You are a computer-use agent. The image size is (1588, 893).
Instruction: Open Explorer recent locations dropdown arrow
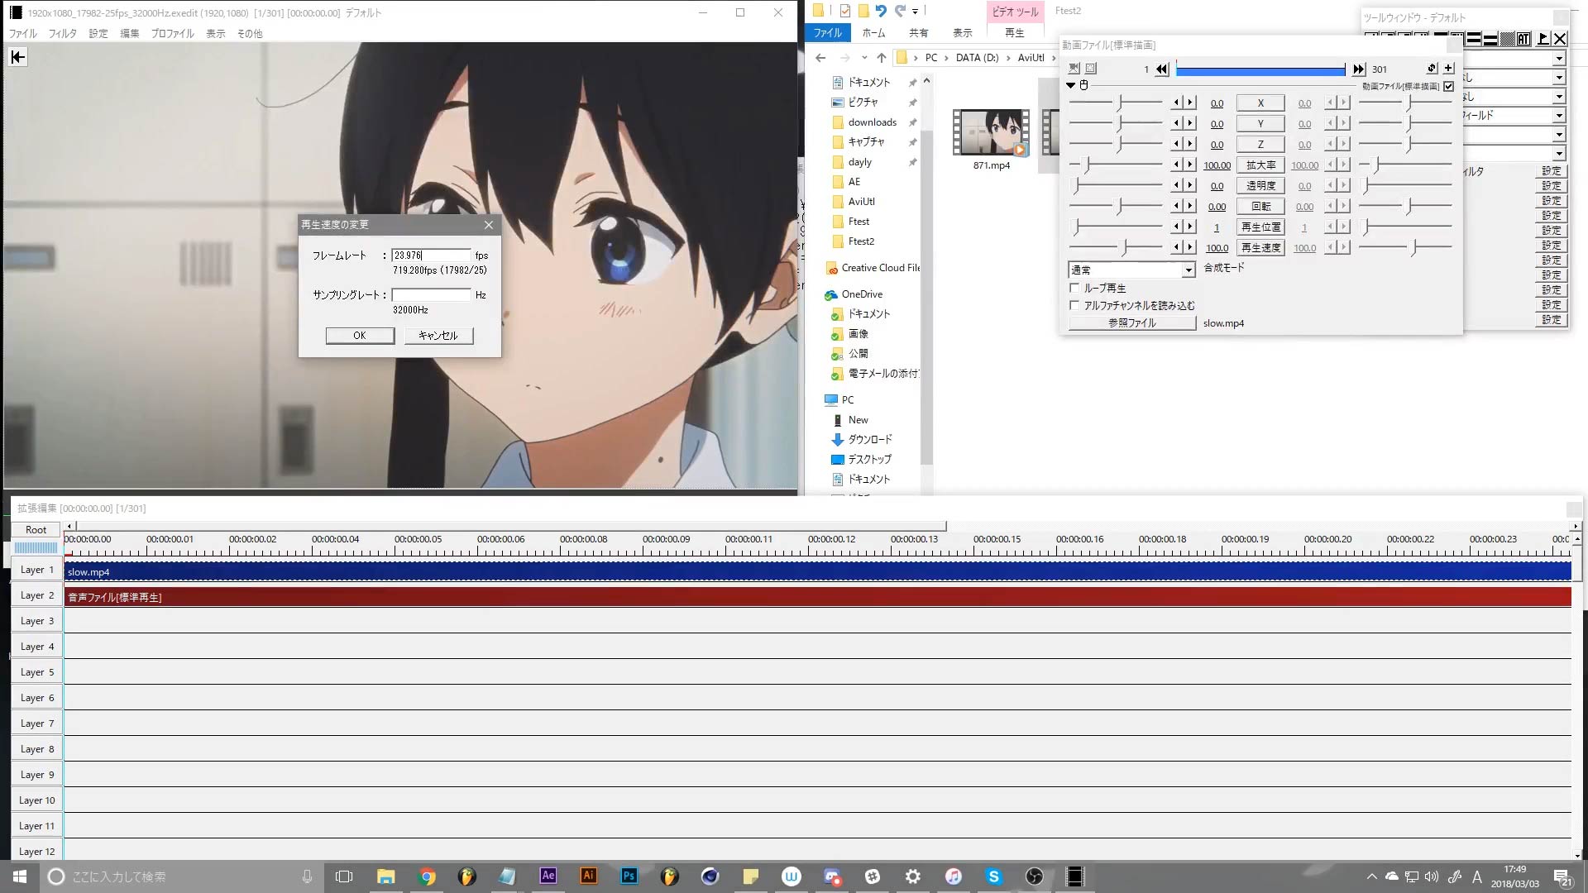click(x=864, y=58)
